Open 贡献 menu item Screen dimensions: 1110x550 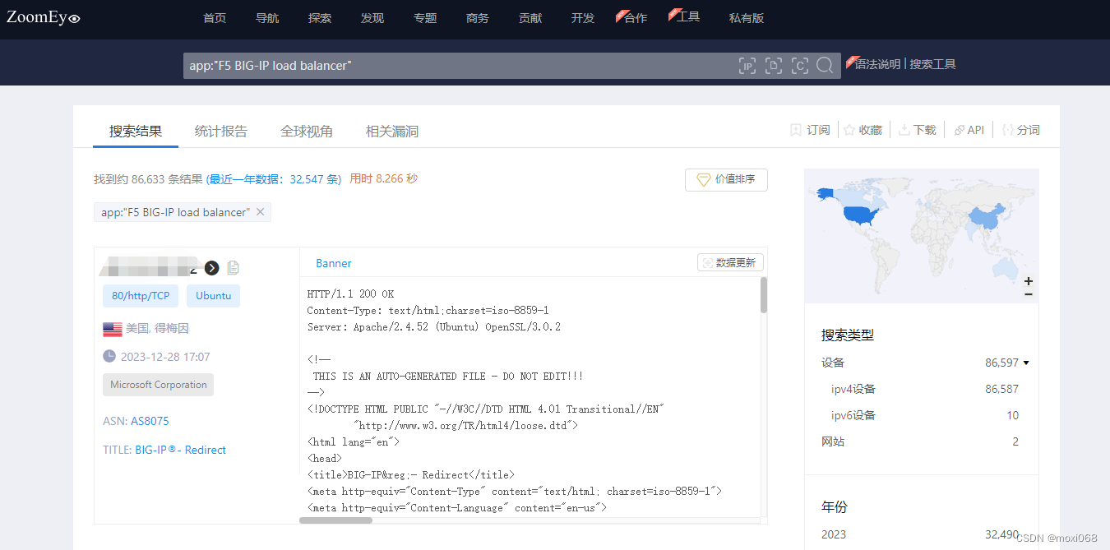[530, 18]
